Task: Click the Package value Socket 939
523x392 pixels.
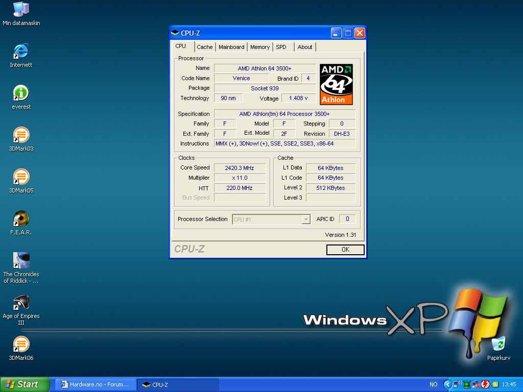Action: coord(265,88)
